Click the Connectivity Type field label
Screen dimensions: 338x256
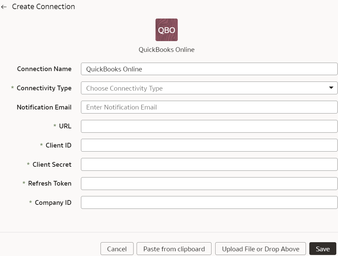tap(44, 88)
